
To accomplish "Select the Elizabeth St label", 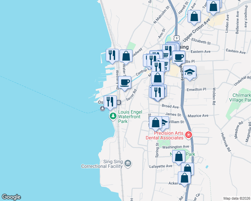I will [x=201, y=41].
